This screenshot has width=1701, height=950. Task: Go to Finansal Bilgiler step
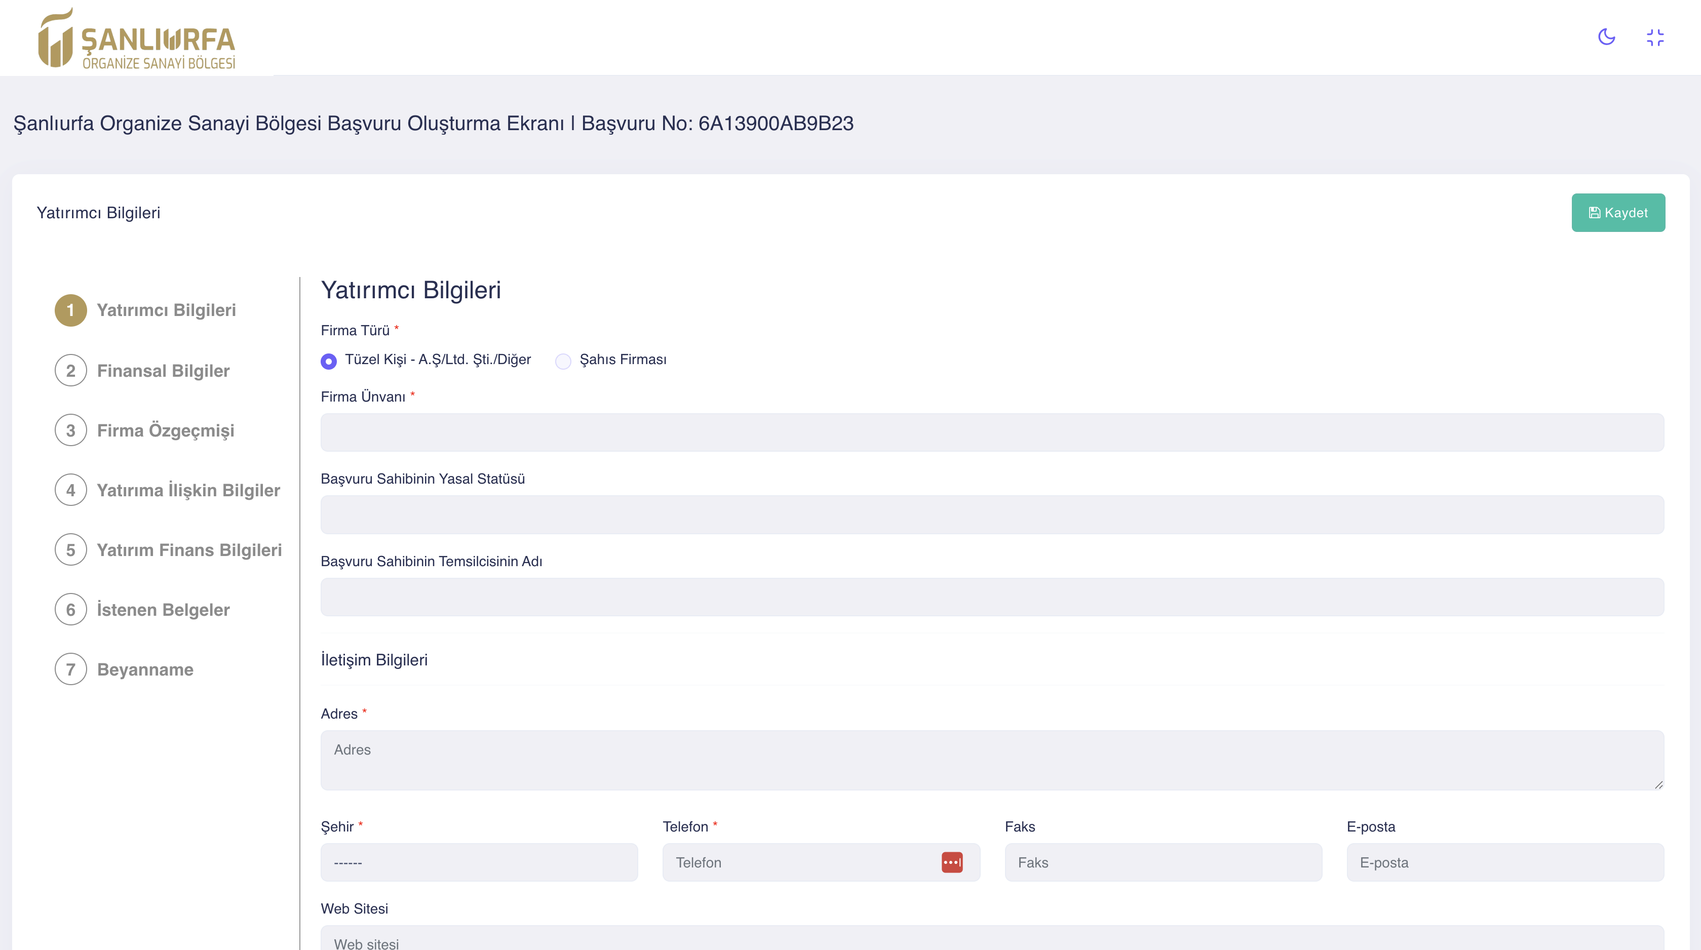(163, 371)
